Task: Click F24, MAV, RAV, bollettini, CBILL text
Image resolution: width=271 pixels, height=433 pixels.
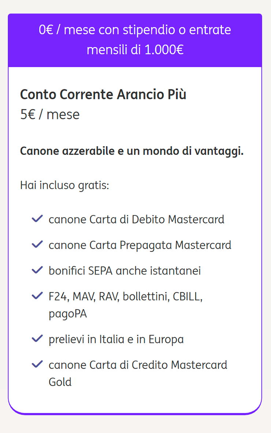Action: pos(126,297)
